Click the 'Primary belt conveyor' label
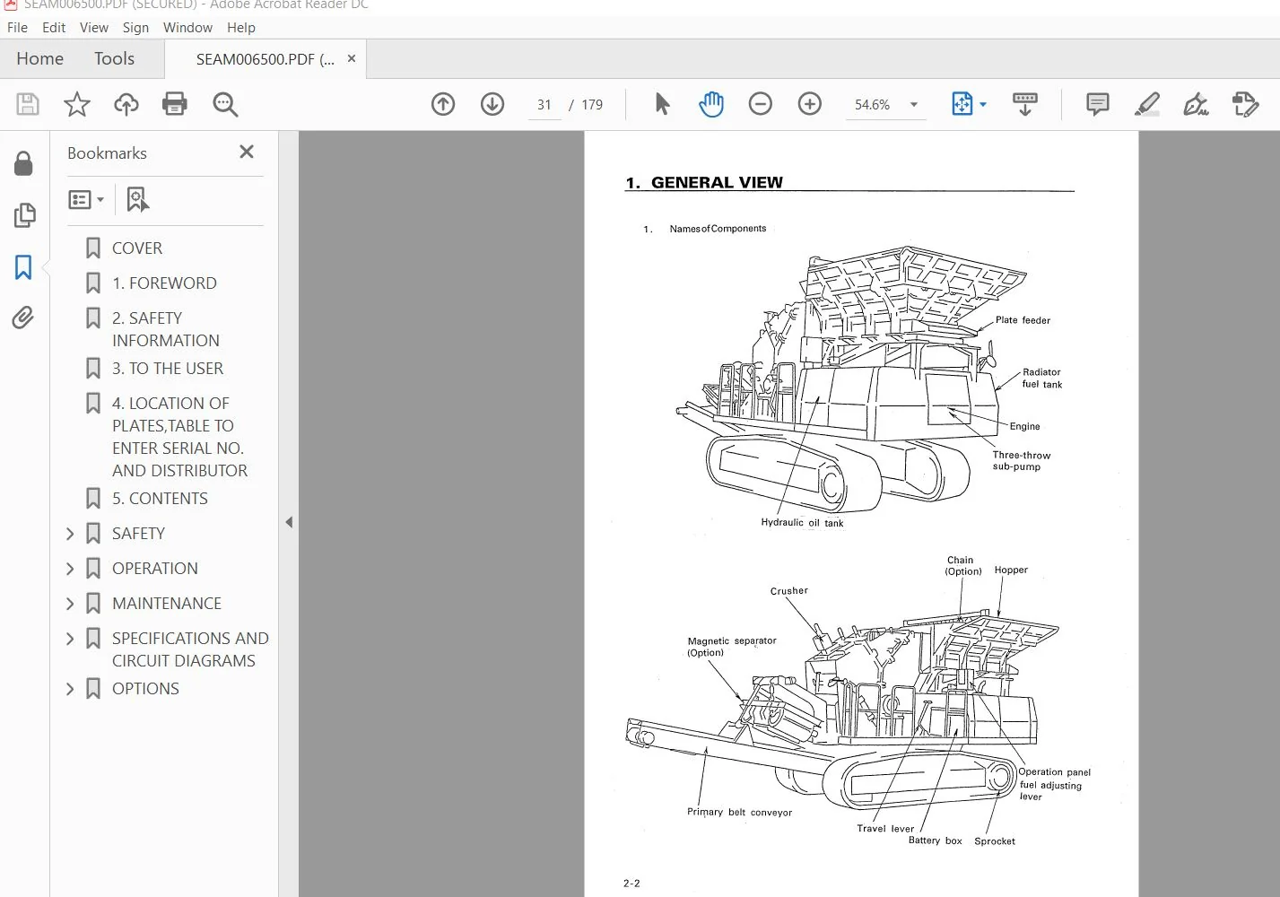Viewport: 1280px width, 897px height. pyautogui.click(x=739, y=813)
